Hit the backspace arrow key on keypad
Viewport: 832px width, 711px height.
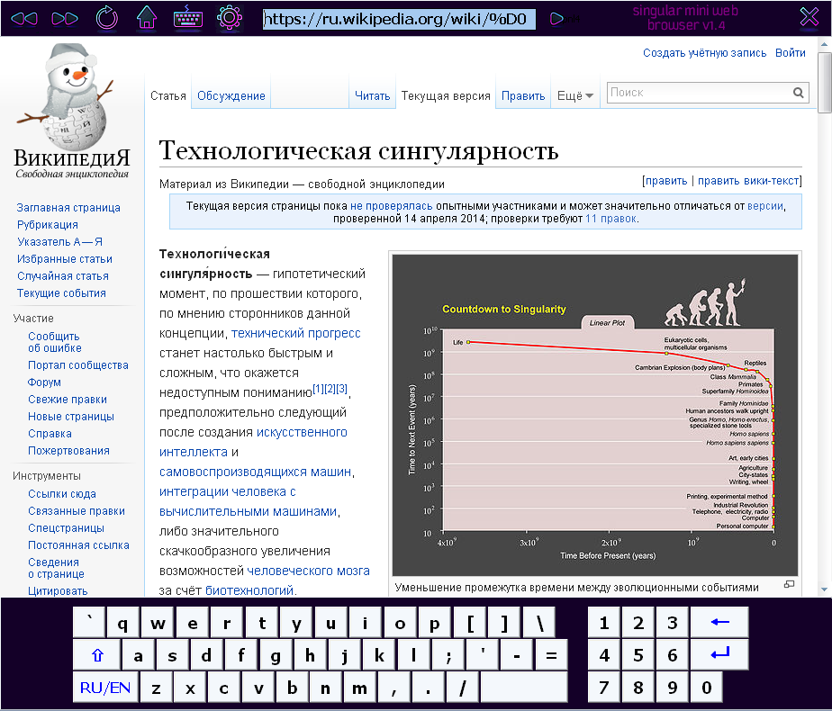719,623
